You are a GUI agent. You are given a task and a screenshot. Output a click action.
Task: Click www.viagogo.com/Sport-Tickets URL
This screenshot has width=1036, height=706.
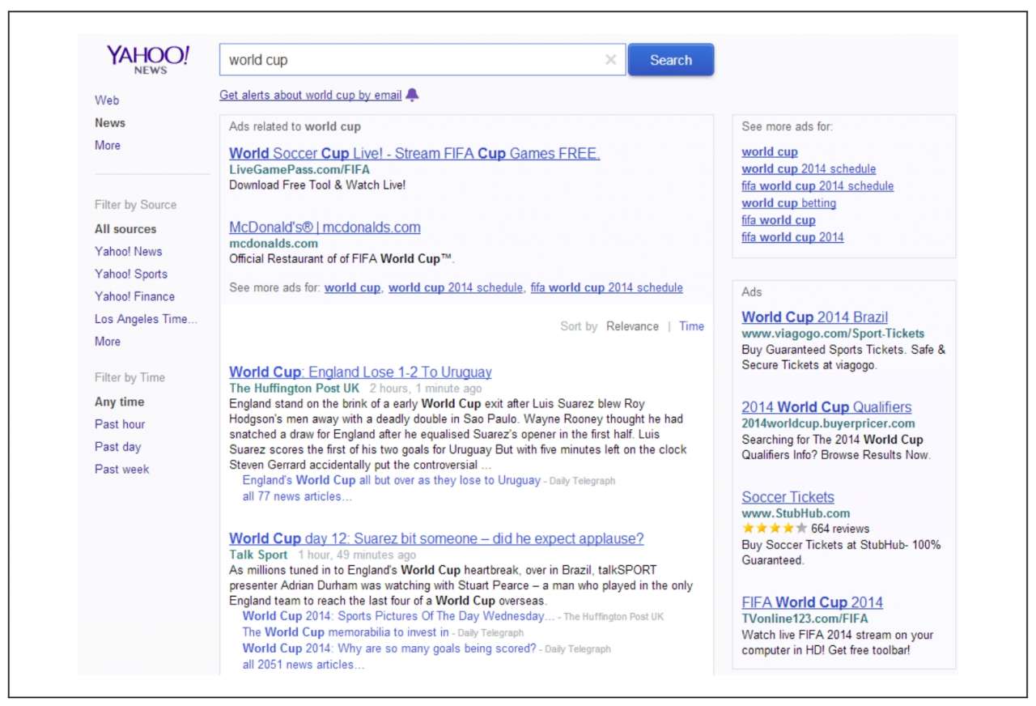(833, 334)
